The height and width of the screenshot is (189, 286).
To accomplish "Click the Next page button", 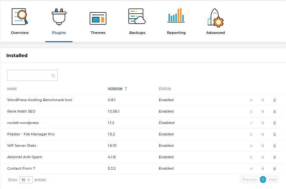I will (273, 179).
